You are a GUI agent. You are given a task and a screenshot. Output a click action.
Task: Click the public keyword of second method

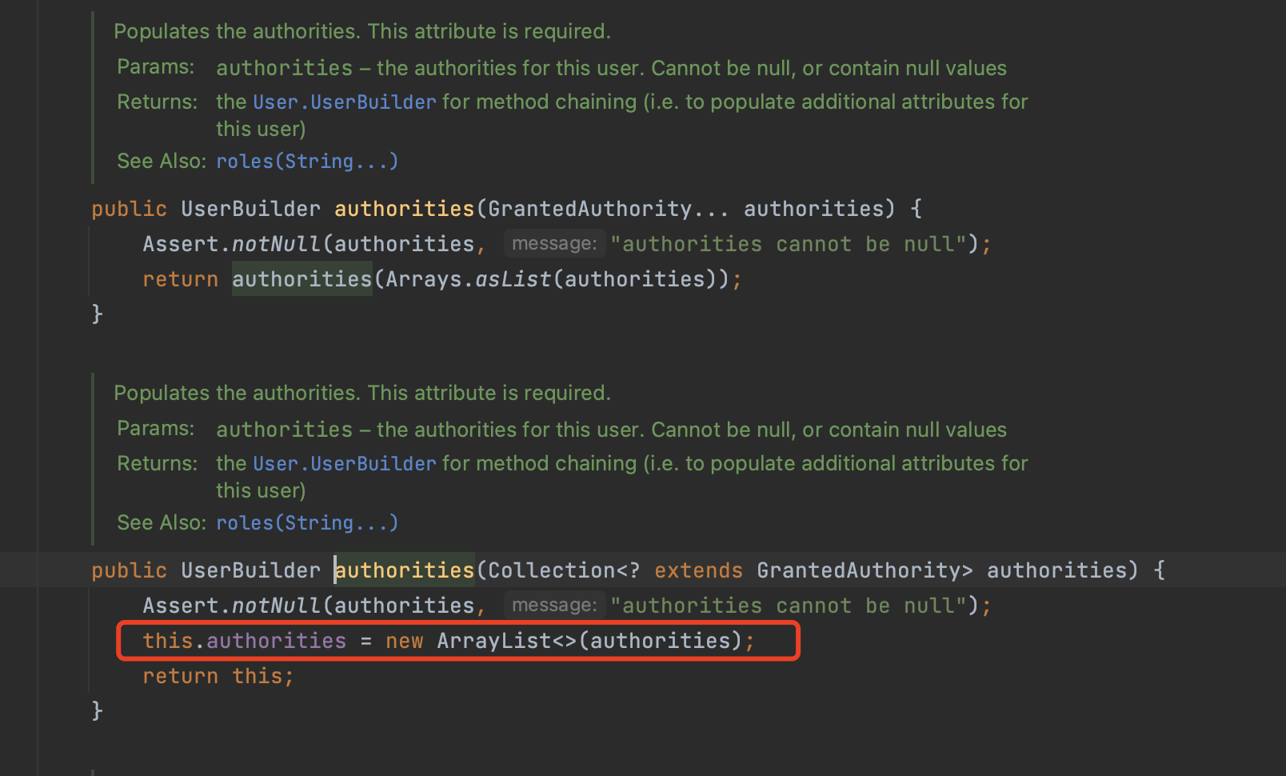coord(129,570)
